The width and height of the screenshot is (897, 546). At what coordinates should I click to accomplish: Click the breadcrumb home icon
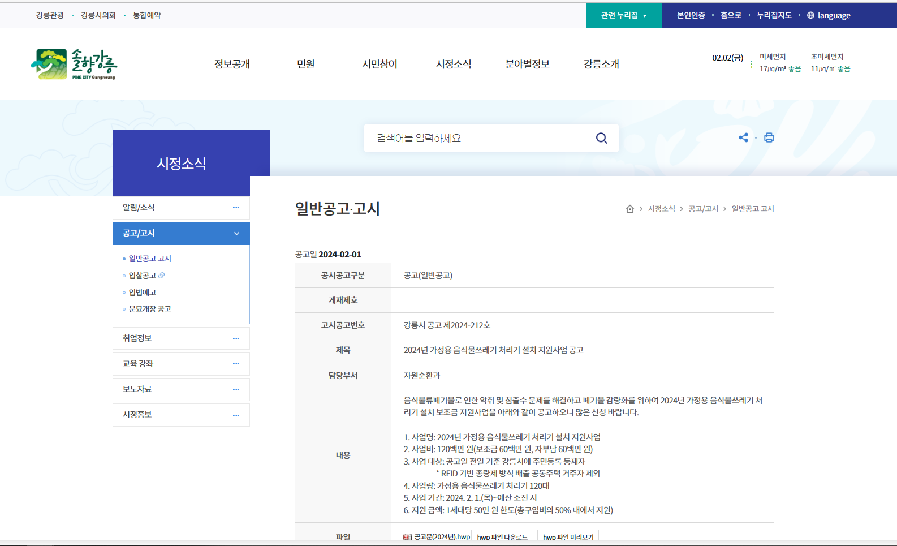(x=630, y=209)
